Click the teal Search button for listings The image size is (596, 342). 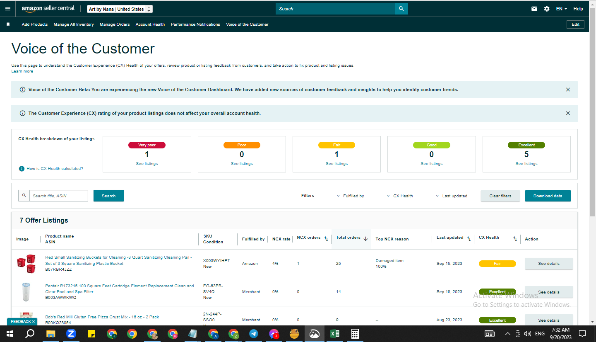tap(108, 196)
